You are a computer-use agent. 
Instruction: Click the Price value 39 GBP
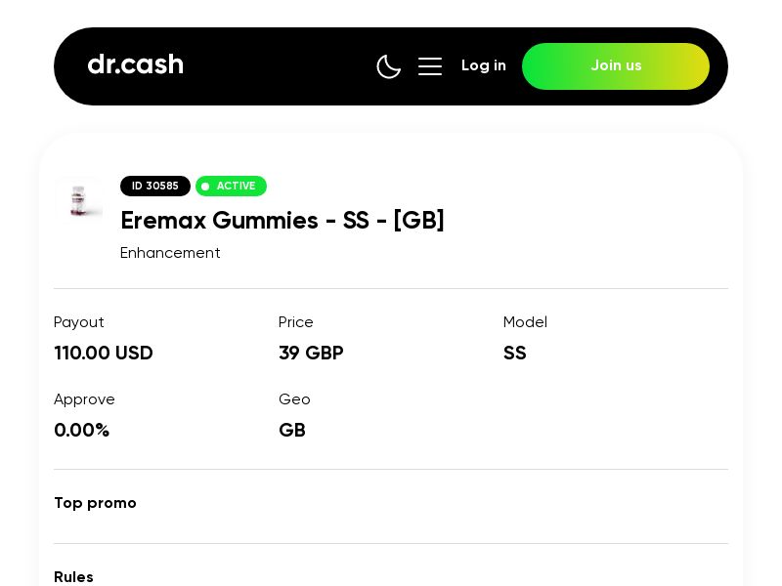coord(311,354)
